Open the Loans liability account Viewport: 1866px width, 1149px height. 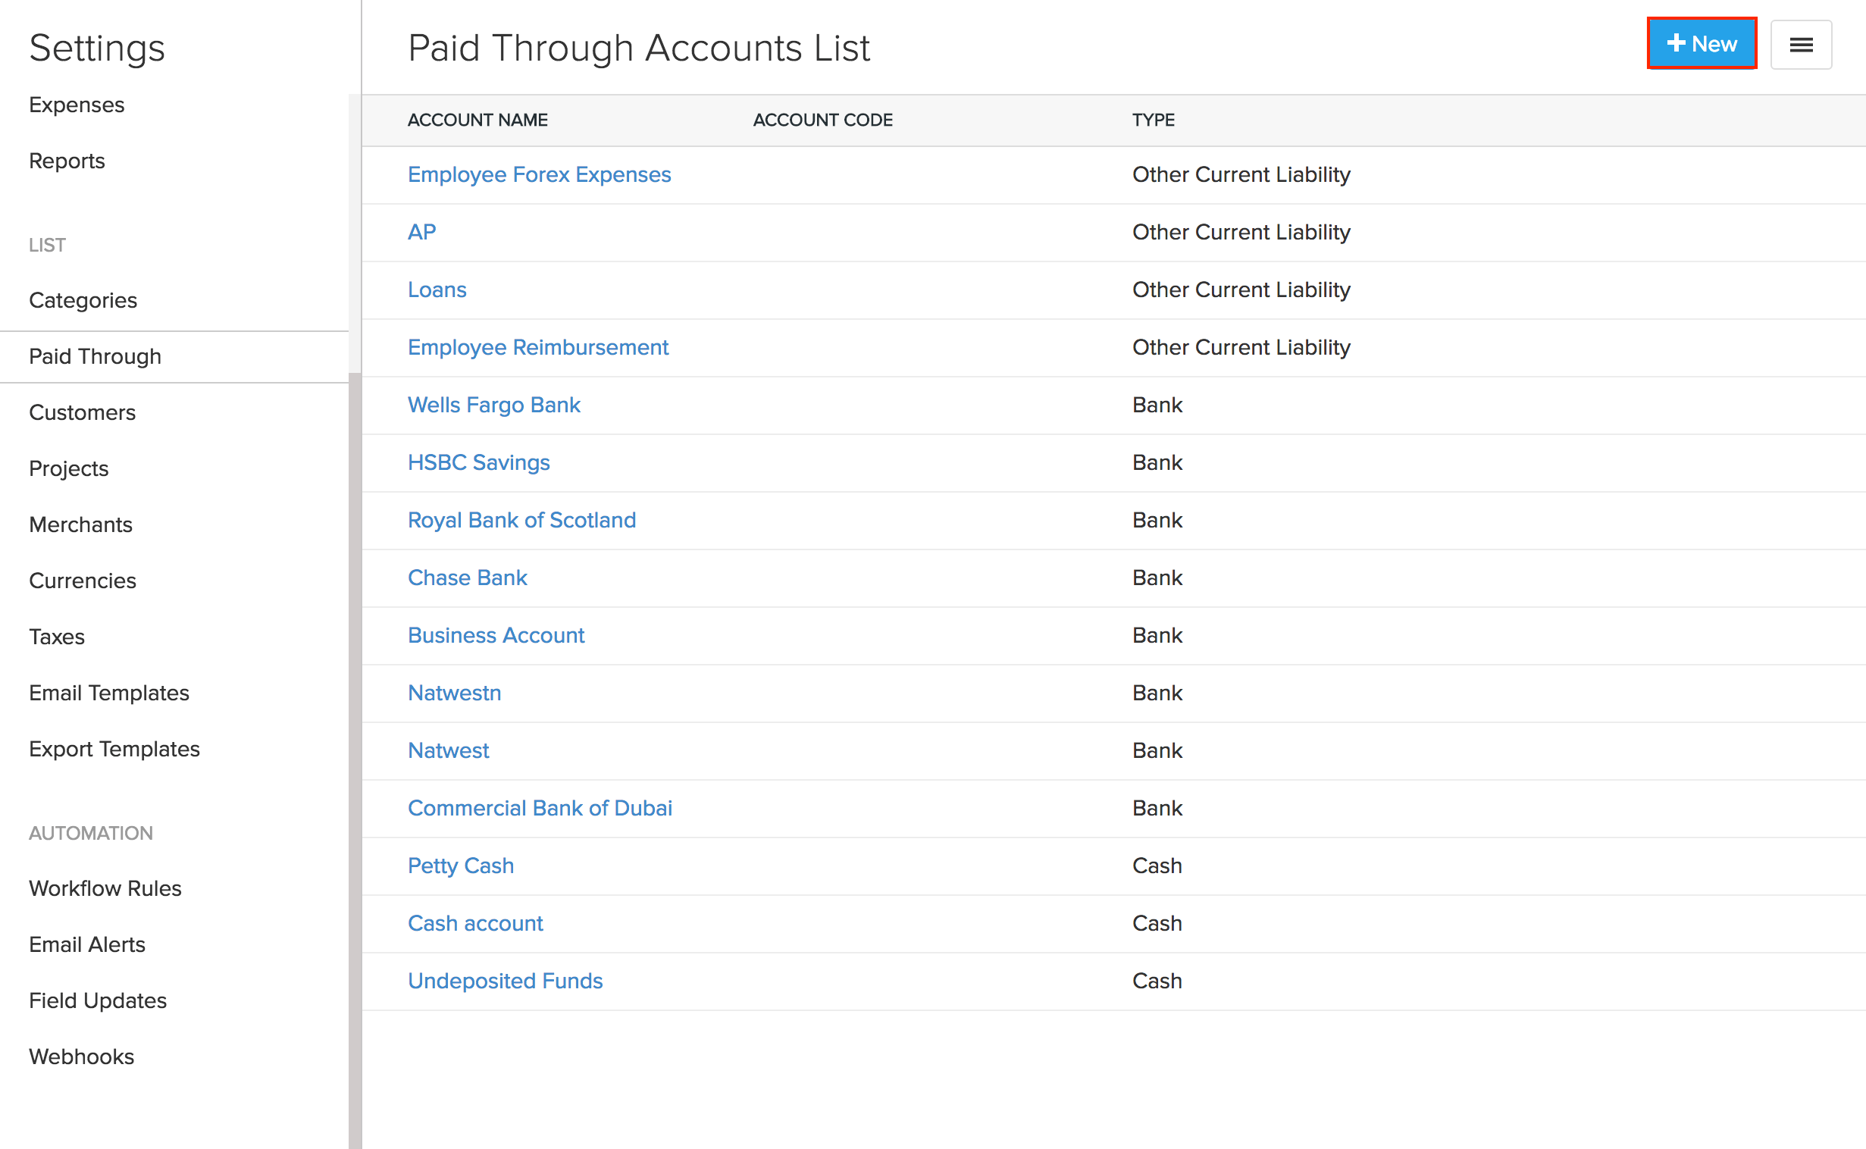point(437,290)
